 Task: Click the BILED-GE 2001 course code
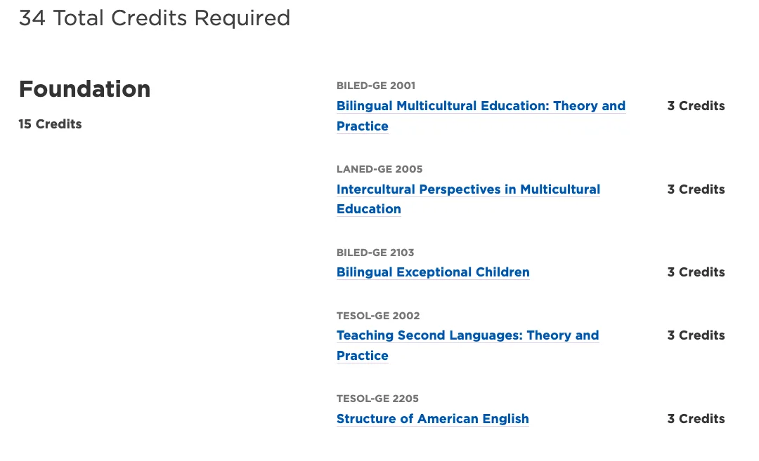pos(376,86)
